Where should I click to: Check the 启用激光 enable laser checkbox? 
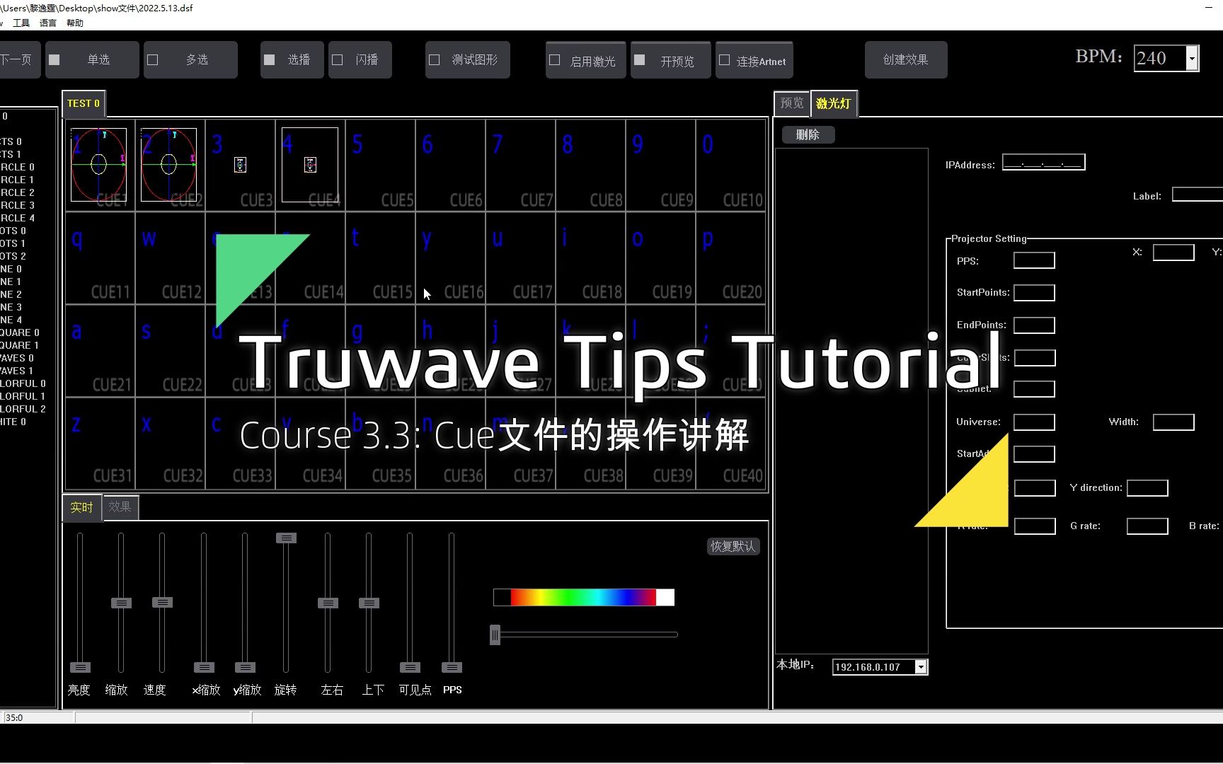pyautogui.click(x=555, y=60)
